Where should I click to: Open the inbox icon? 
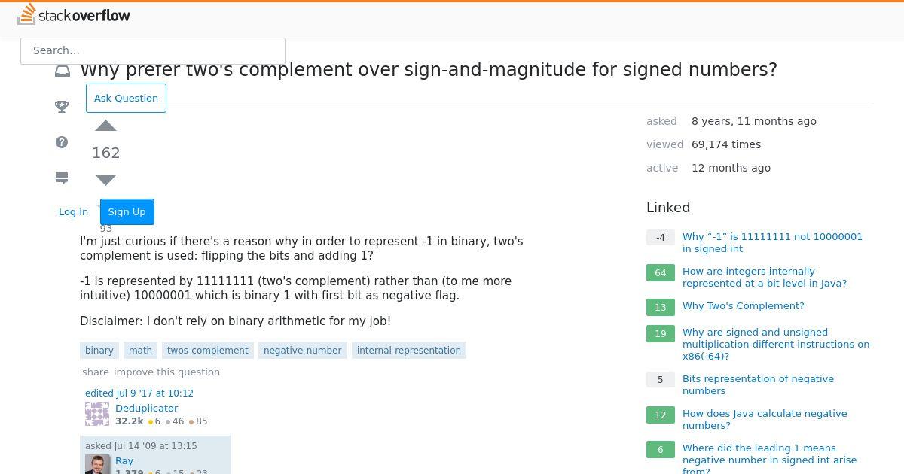pyautogui.click(x=63, y=71)
